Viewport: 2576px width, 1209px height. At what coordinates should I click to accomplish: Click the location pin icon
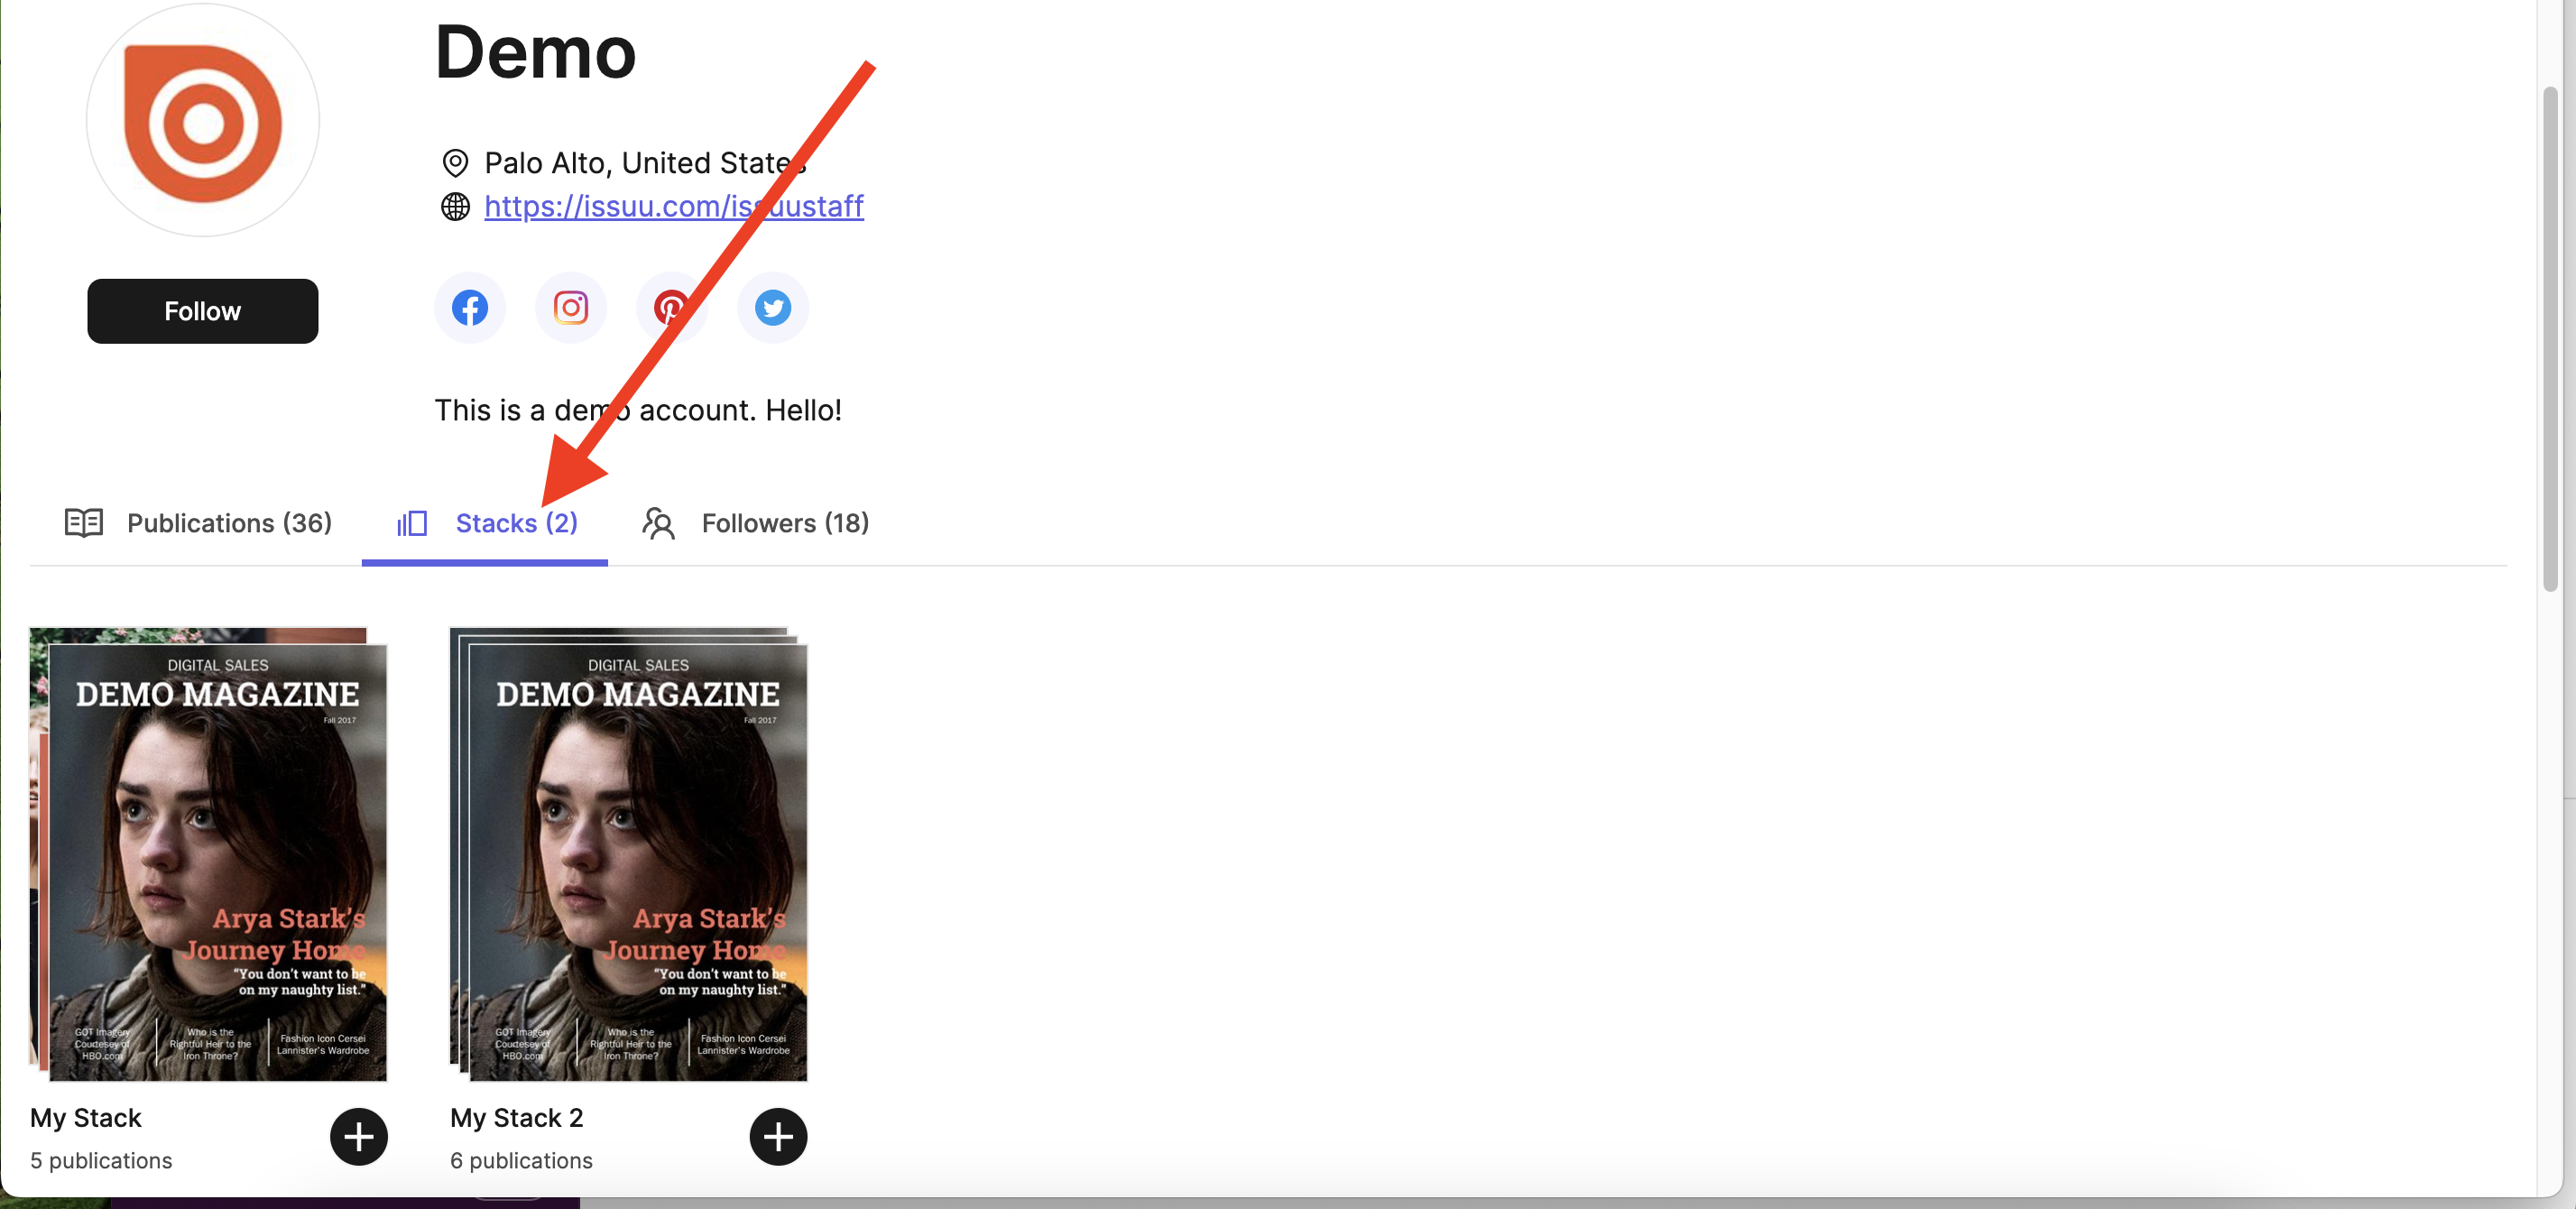[x=455, y=163]
